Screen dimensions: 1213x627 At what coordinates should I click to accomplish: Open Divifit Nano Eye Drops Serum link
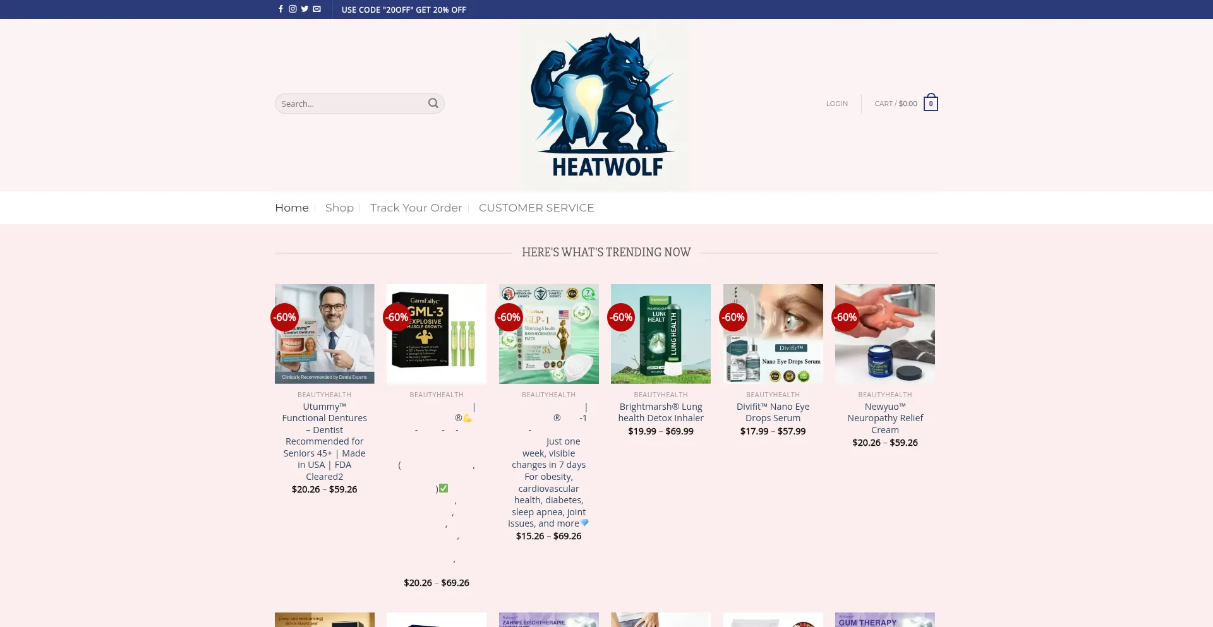(x=773, y=412)
